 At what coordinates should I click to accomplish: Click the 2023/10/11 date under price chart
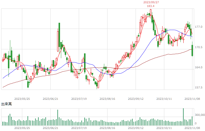point(164,99)
